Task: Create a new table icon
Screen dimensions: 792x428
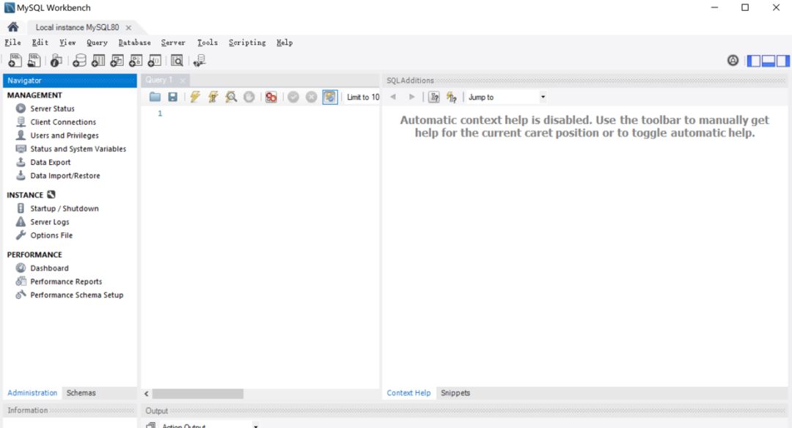Action: (x=98, y=61)
